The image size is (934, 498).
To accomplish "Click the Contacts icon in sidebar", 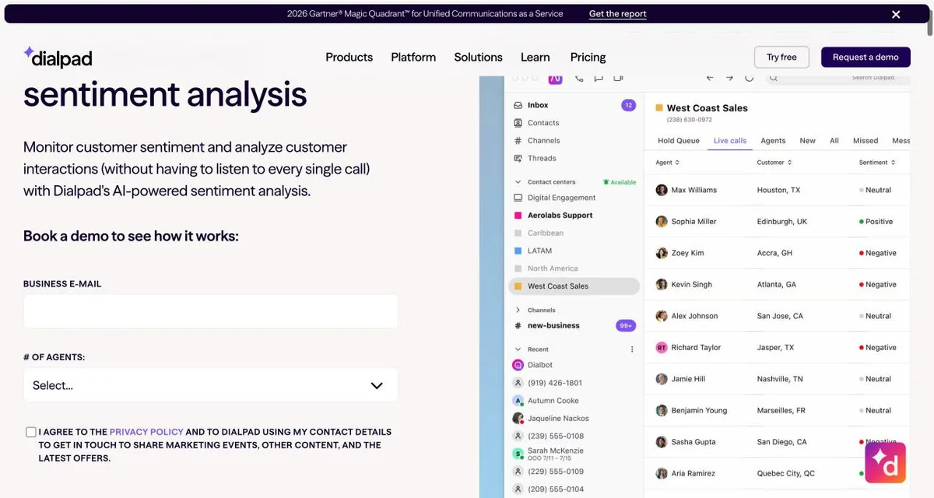I will tap(518, 123).
